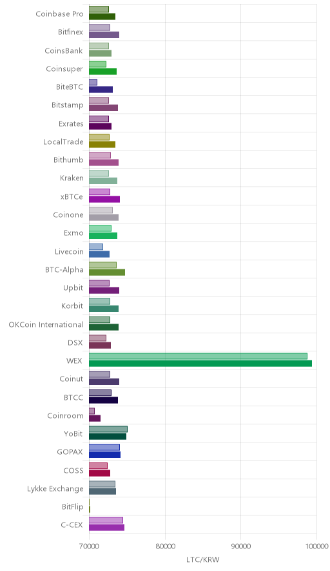Viewport: 330px width, 571px height.
Task: Select the OKCoin International label
Action: (x=46, y=324)
